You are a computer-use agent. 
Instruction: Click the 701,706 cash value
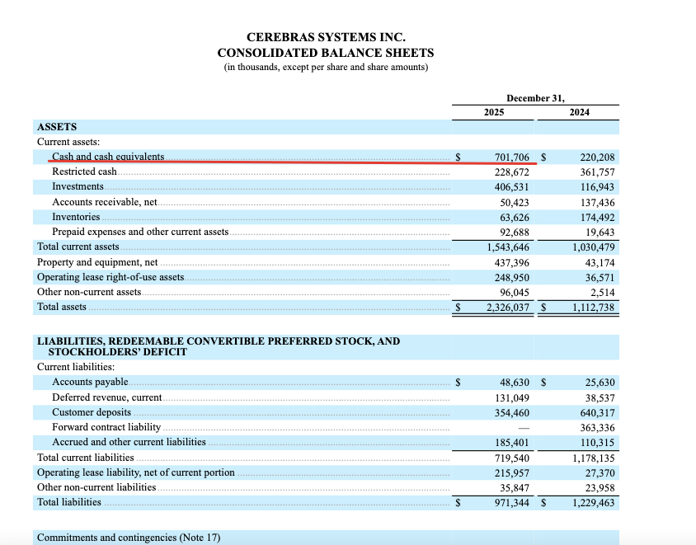[512, 157]
